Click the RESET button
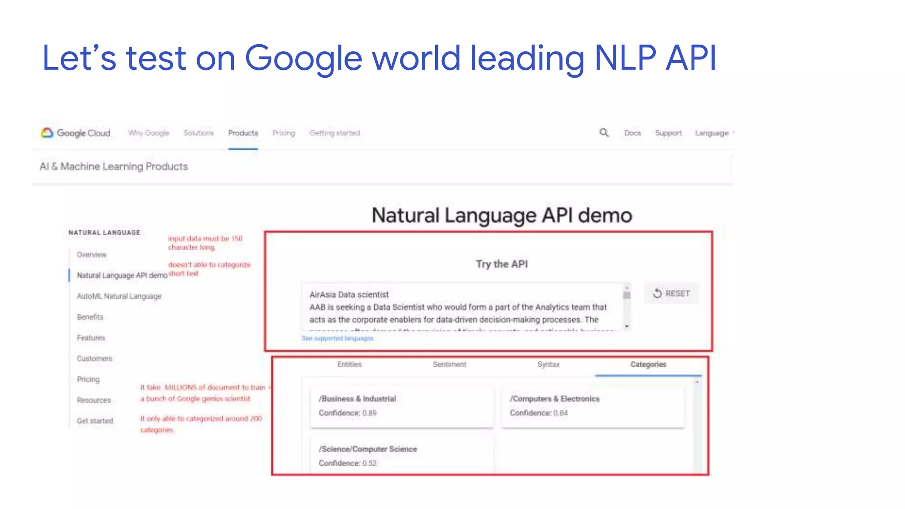The height and width of the screenshot is (509, 905). pyautogui.click(x=671, y=293)
